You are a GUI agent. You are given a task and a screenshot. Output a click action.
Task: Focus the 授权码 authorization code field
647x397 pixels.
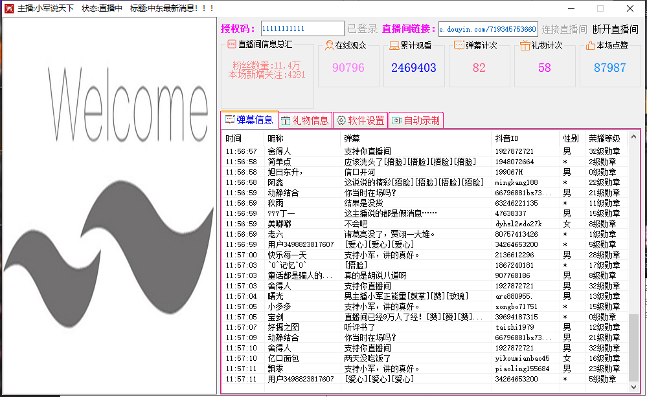tap(302, 29)
